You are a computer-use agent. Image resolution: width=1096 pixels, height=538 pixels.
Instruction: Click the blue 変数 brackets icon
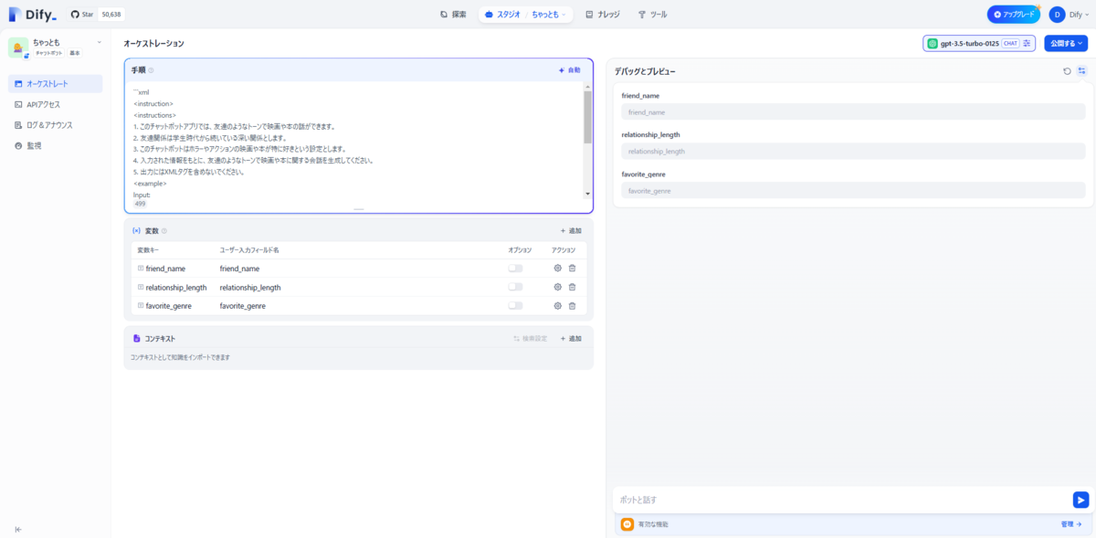click(x=137, y=231)
